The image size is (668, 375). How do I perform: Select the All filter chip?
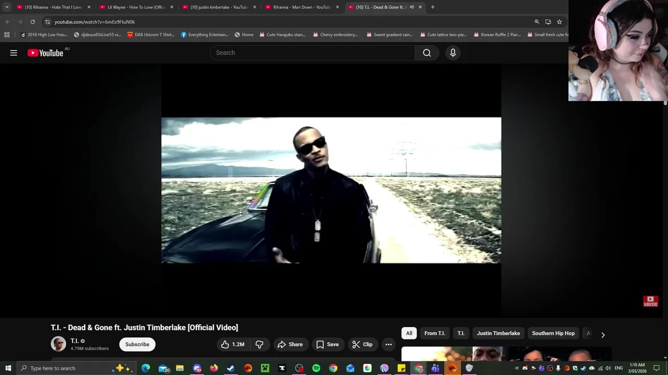tap(409, 333)
